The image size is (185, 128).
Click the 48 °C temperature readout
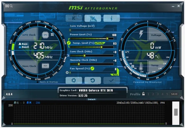pos(153,56)
